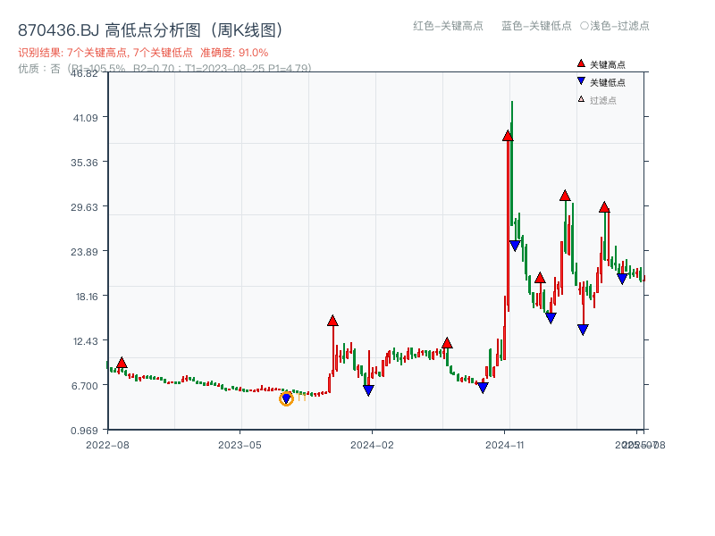Click the blue marker at the deep 2025 dip near 14

[x=582, y=330]
